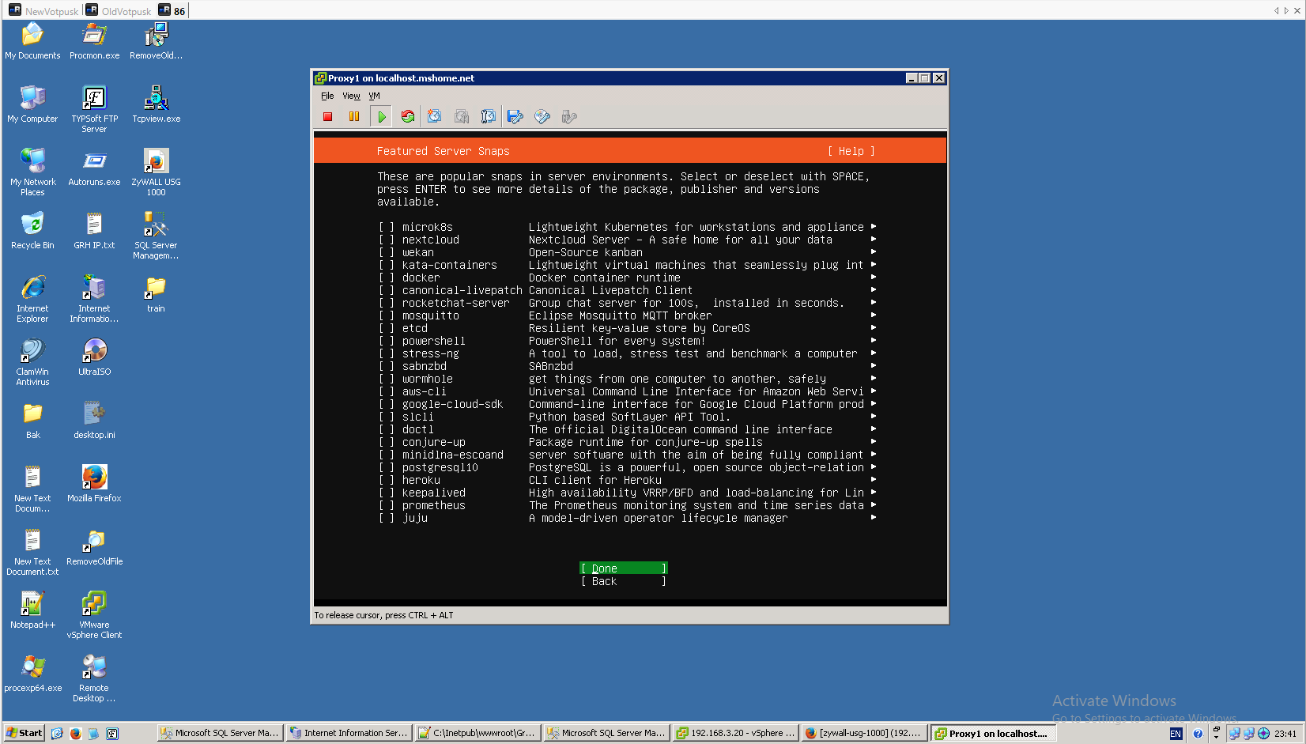Viewport: 1306px width, 744px height.
Task: Expand details arrow for the heroku row
Action: 874,480
